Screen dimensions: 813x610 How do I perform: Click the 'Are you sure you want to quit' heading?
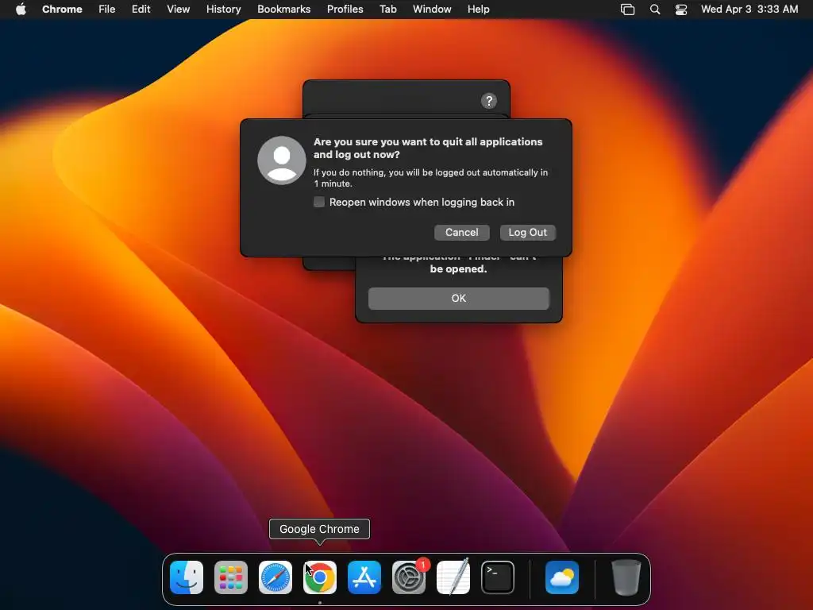click(428, 148)
